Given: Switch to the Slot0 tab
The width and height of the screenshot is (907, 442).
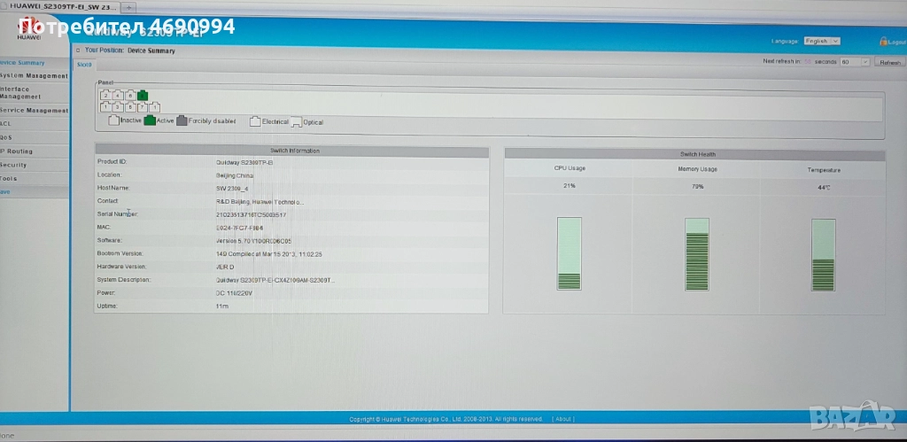Looking at the screenshot, I should 85,65.
